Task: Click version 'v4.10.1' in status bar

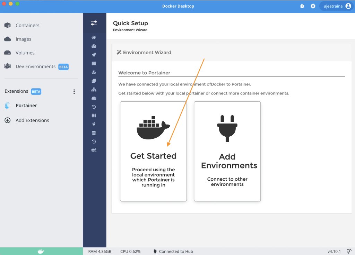Action: tap(334, 252)
